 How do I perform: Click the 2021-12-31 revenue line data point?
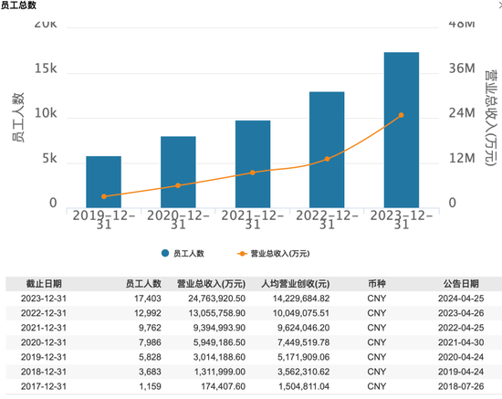click(x=253, y=173)
